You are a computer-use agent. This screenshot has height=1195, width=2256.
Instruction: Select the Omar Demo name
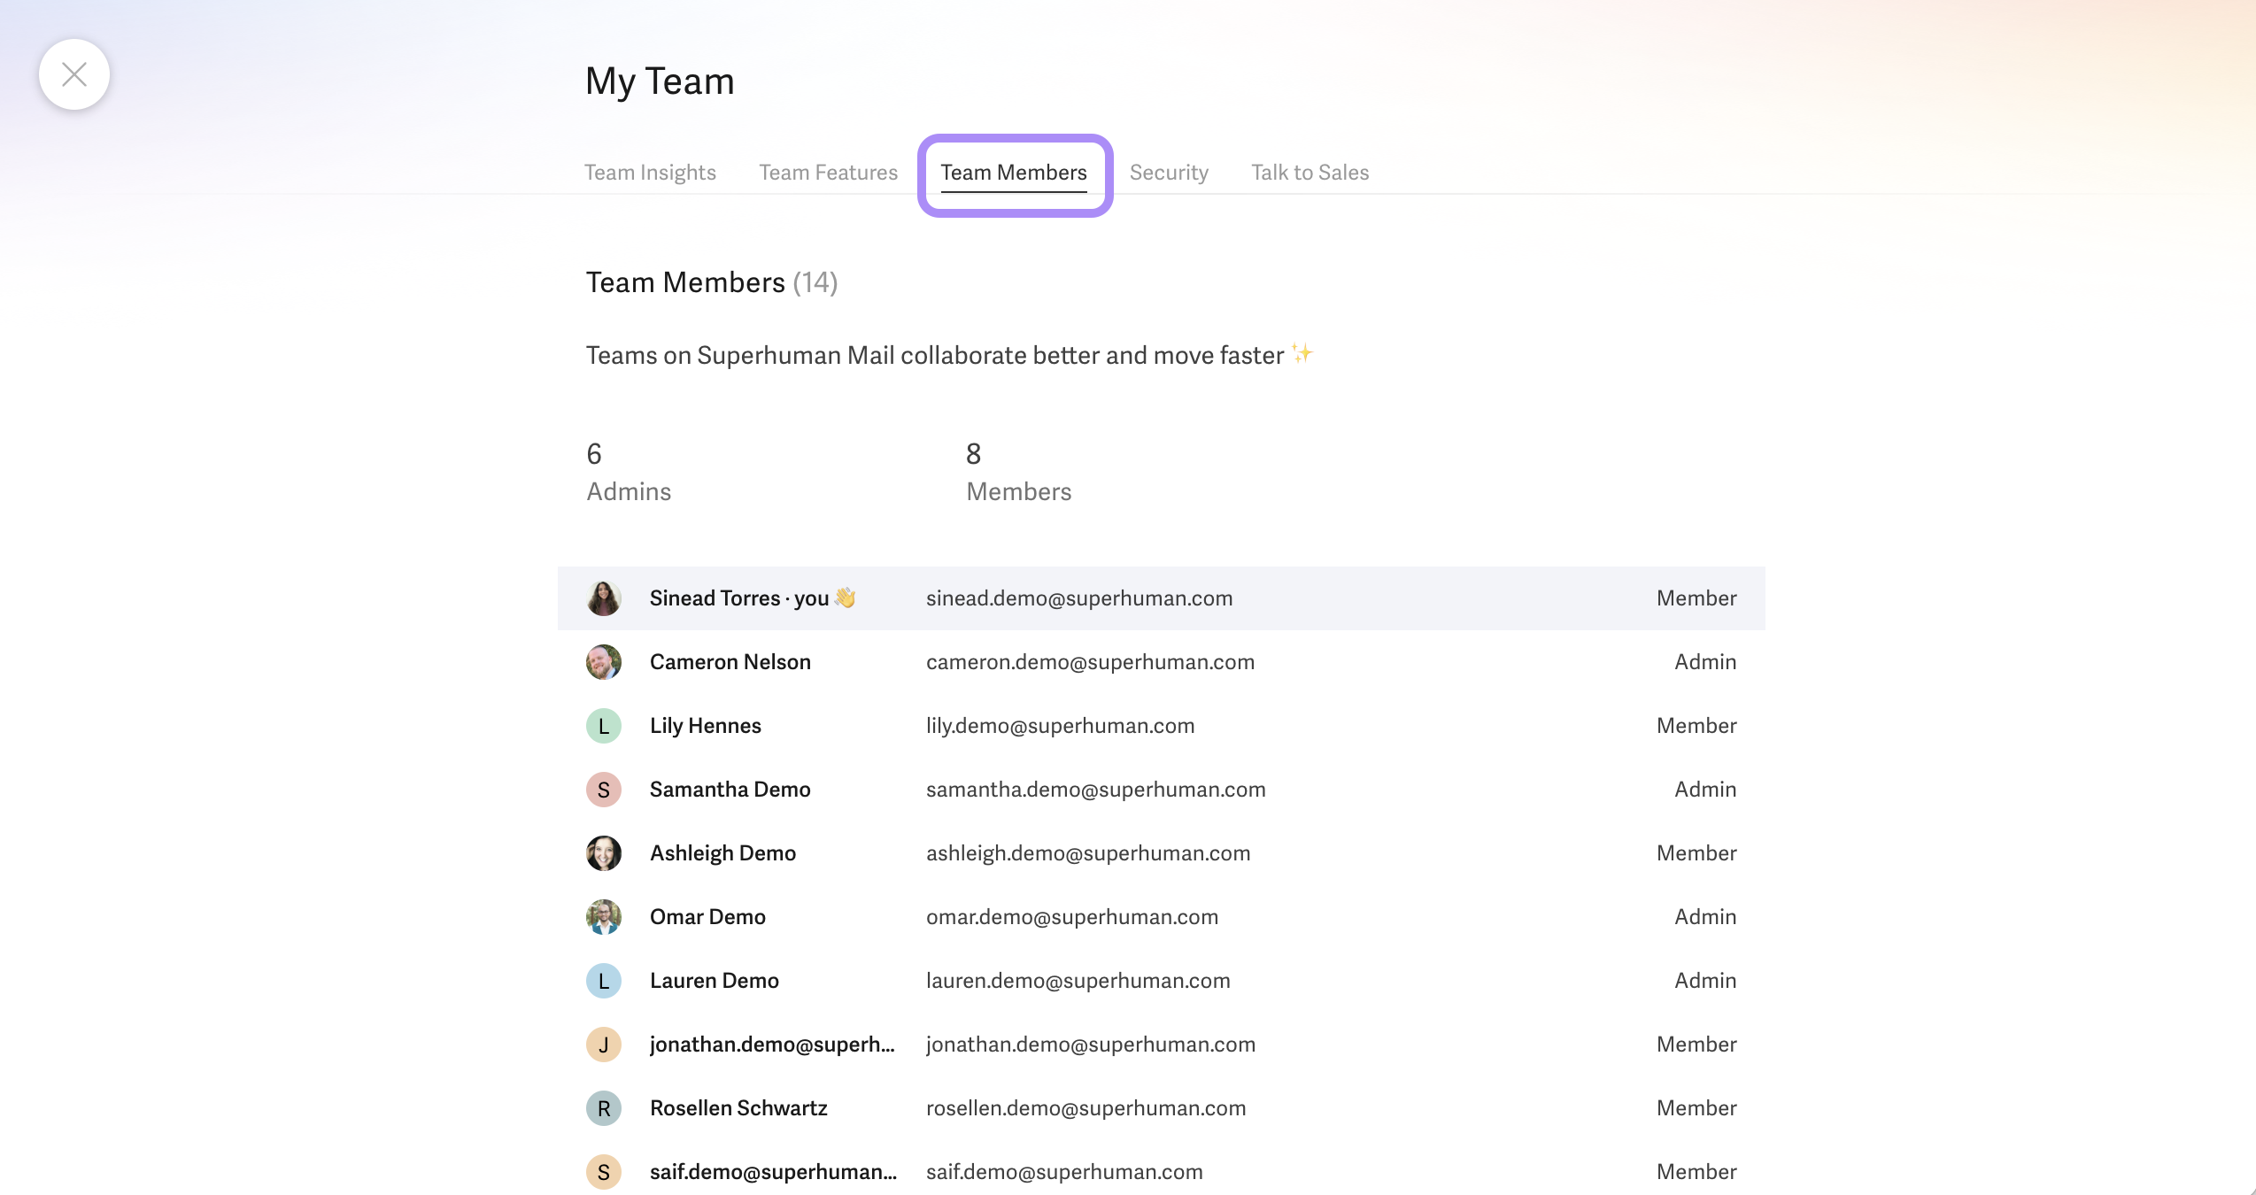[707, 917]
